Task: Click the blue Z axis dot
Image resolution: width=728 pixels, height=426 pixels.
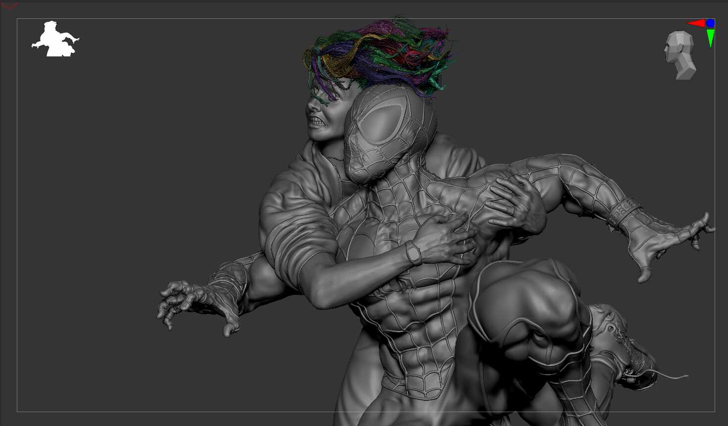Action: (x=711, y=23)
